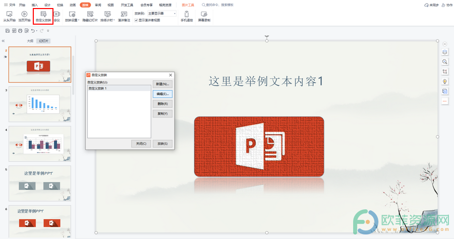Image resolution: width=454 pixels, height=239 pixels.
Task: Switch to the 视图 tab
Action: 110,5
